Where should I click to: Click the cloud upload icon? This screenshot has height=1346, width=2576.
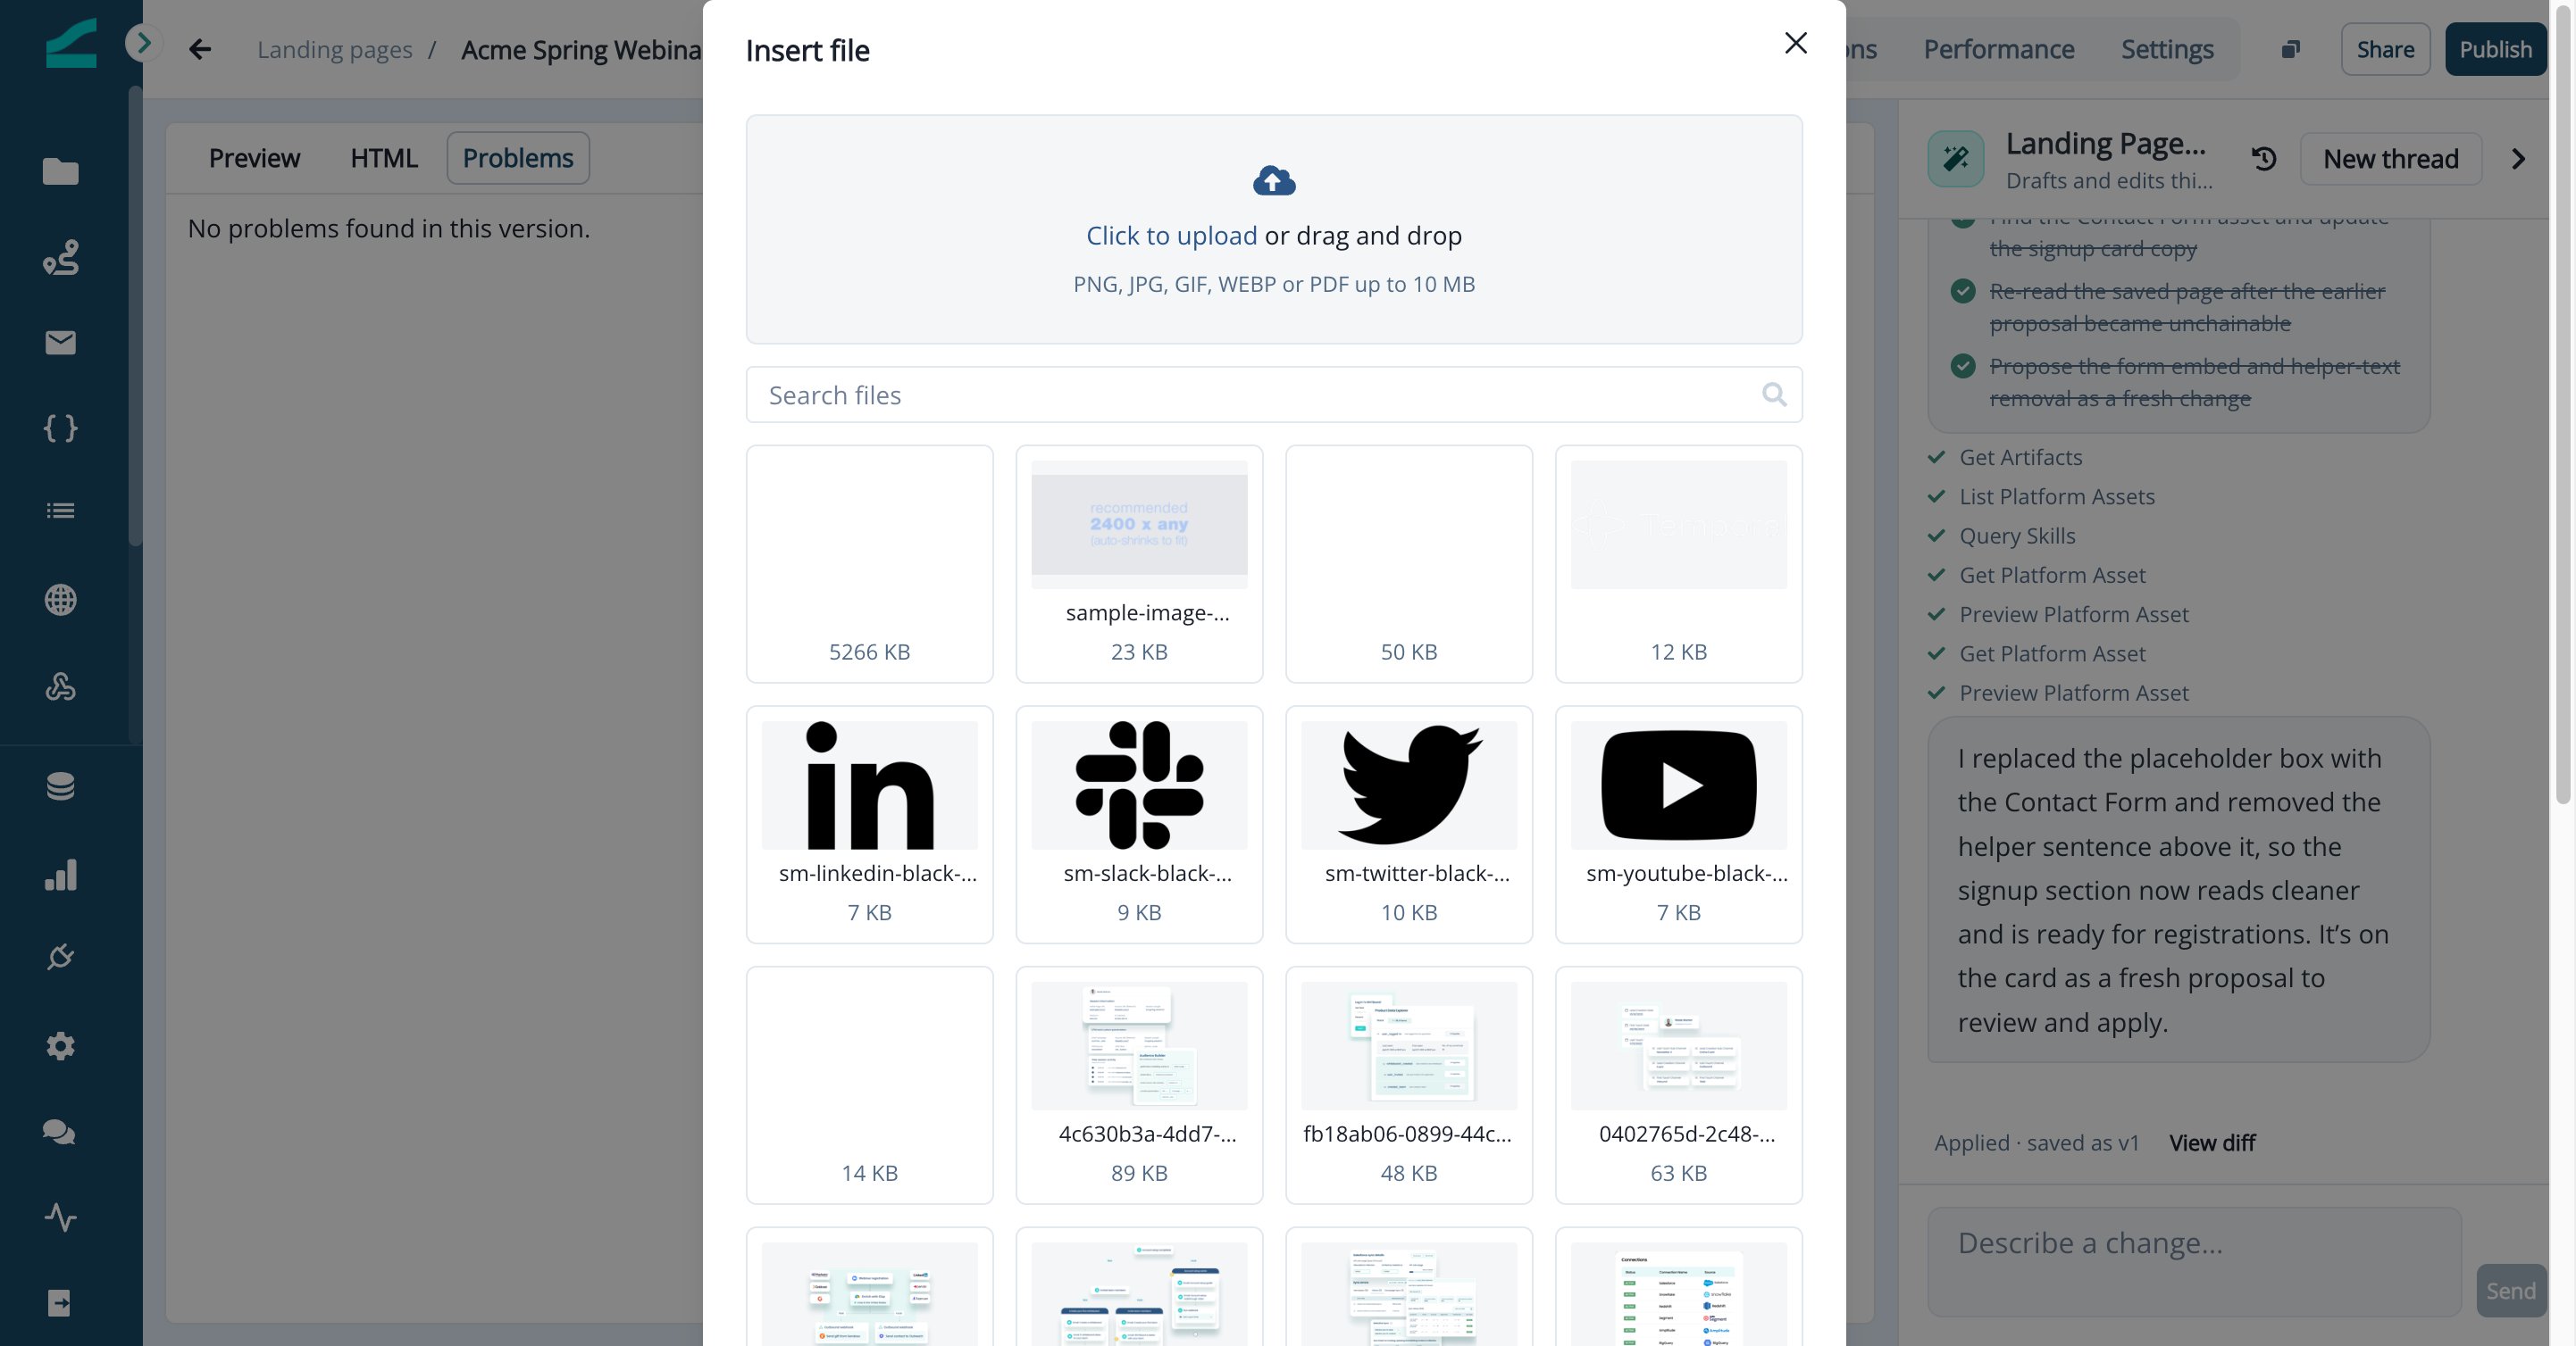pyautogui.click(x=1273, y=181)
